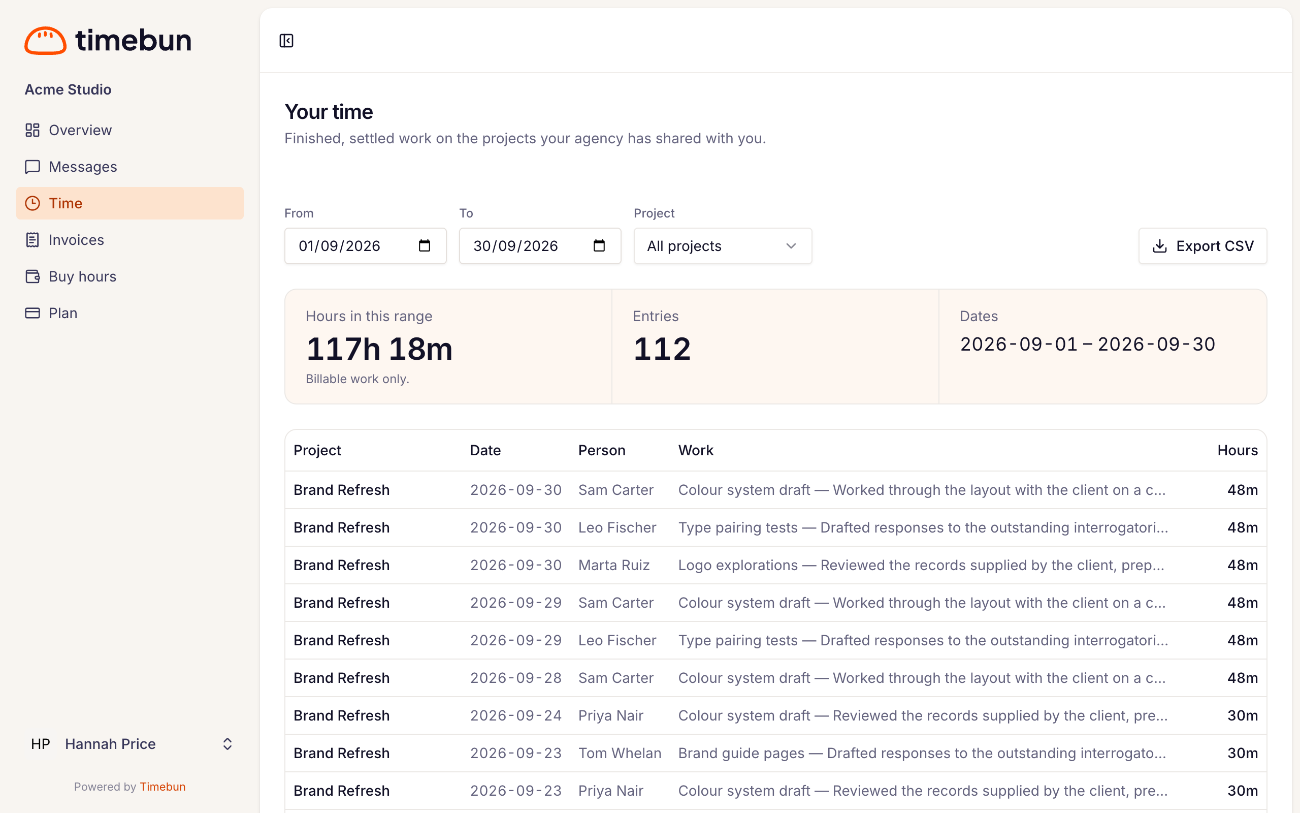The width and height of the screenshot is (1300, 813).
Task: Go to Messages
Action: pos(129,167)
